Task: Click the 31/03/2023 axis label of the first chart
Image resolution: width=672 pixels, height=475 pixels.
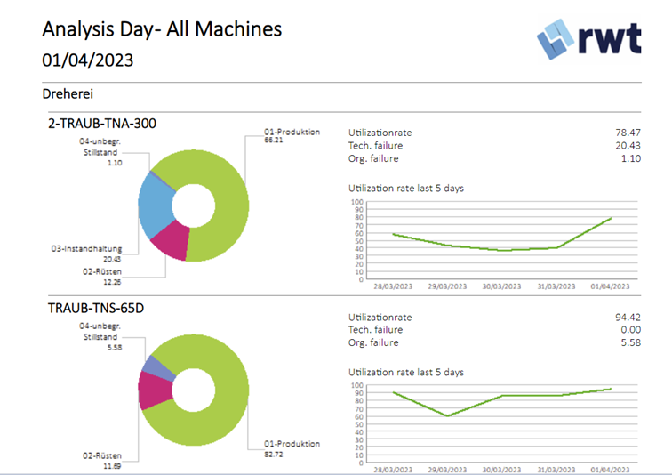Action: tap(556, 286)
